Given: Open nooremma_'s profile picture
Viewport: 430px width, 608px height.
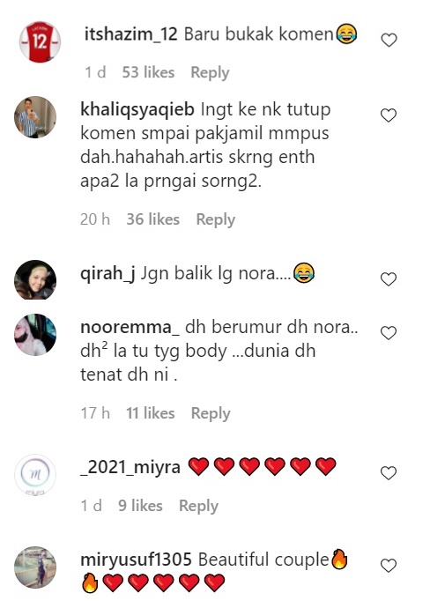Looking at the screenshot, I should [x=35, y=334].
